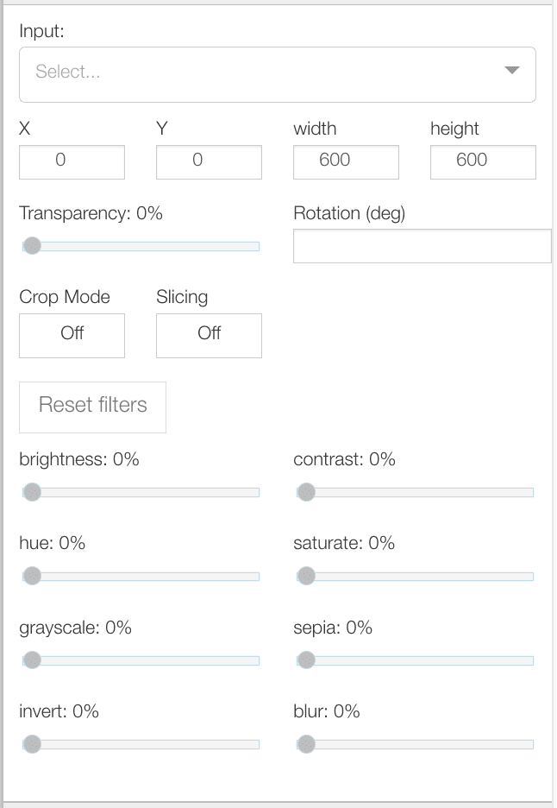Toggle the Slicing Off button
The height and width of the screenshot is (808, 557).
pyautogui.click(x=209, y=335)
